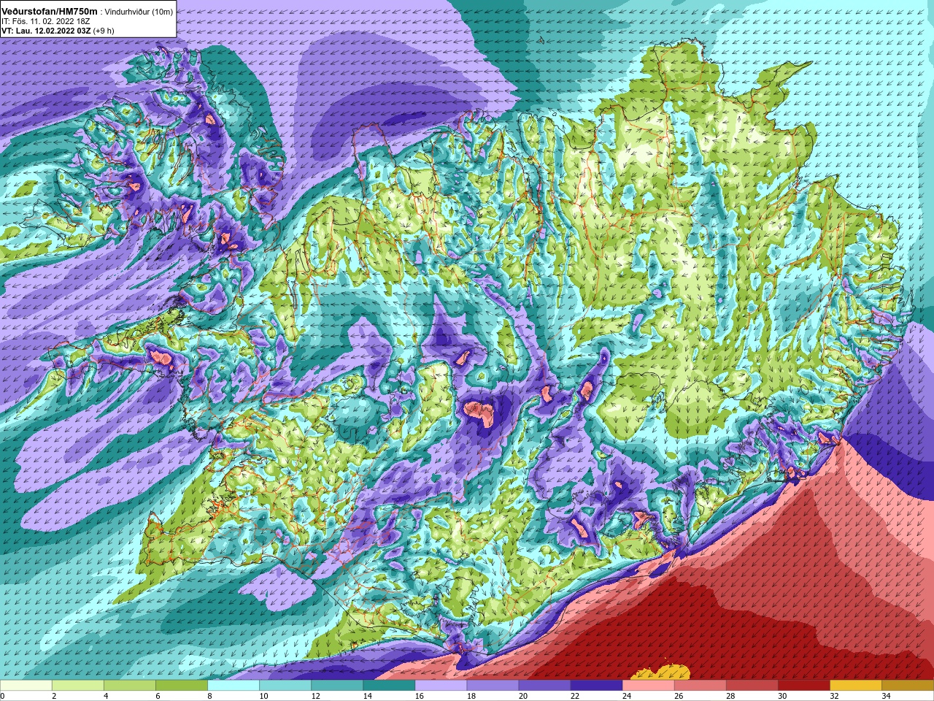Click the pale yellow 0–2 legend swatch
Image resolution: width=934 pixels, height=701 pixels.
(x=26, y=686)
